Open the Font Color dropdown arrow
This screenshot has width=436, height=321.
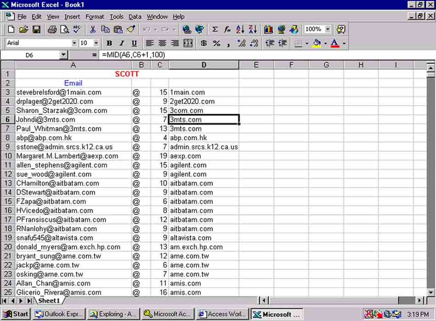pyautogui.click(x=344, y=44)
